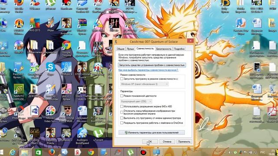
Task: Open the Windows XP compatibility dropdown
Action: point(144,84)
